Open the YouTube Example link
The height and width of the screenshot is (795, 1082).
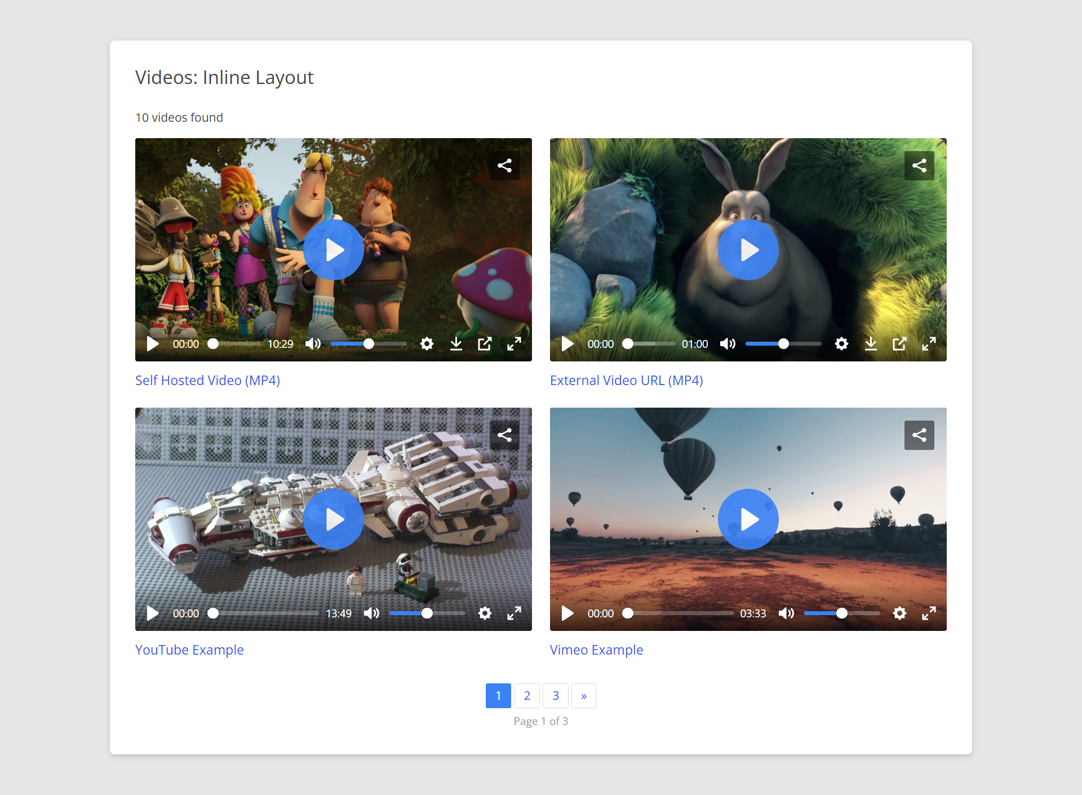tap(189, 650)
